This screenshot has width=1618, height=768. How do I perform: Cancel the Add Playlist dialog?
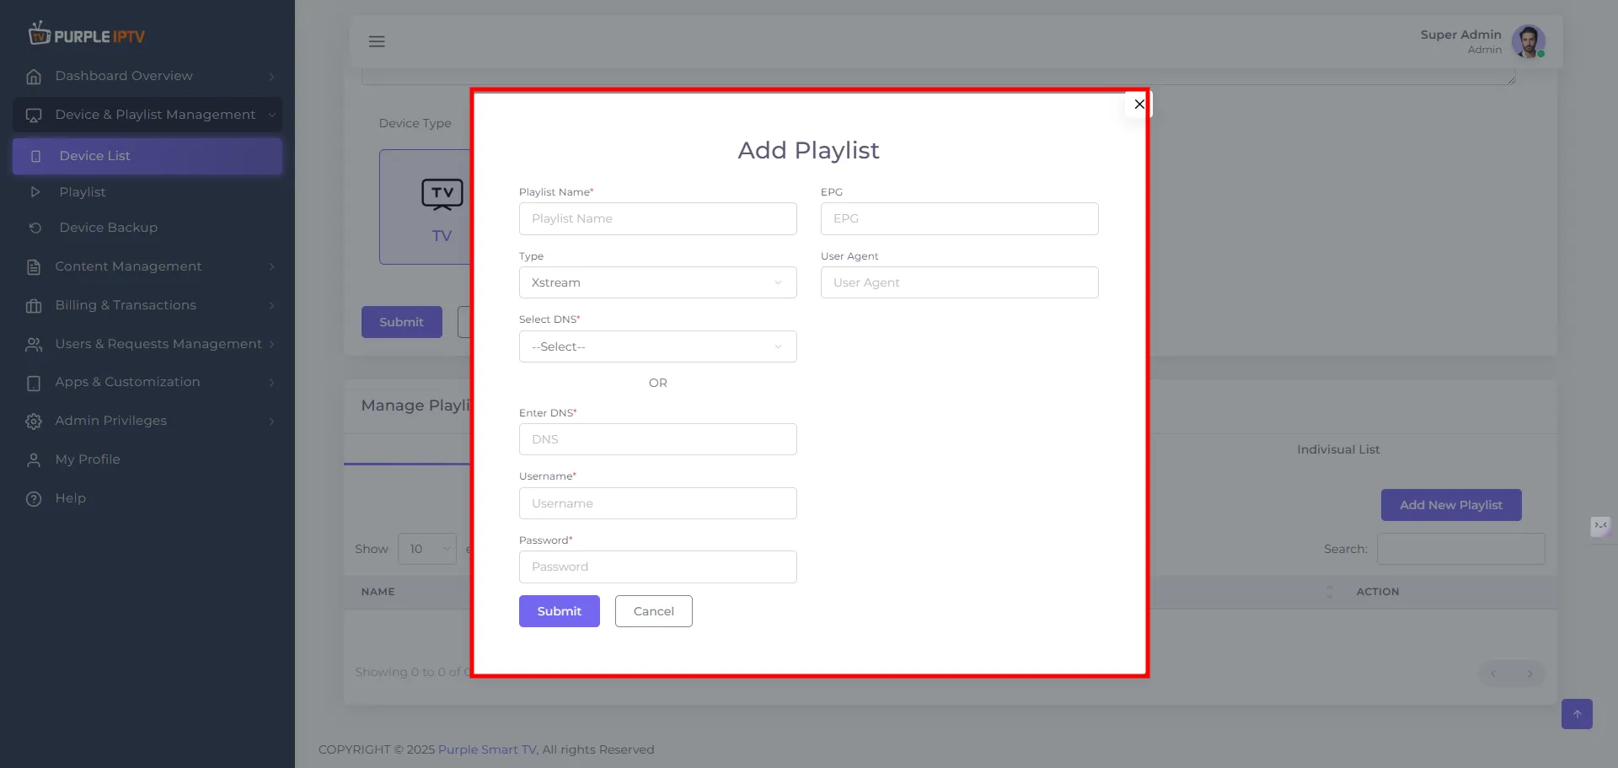pyautogui.click(x=653, y=611)
